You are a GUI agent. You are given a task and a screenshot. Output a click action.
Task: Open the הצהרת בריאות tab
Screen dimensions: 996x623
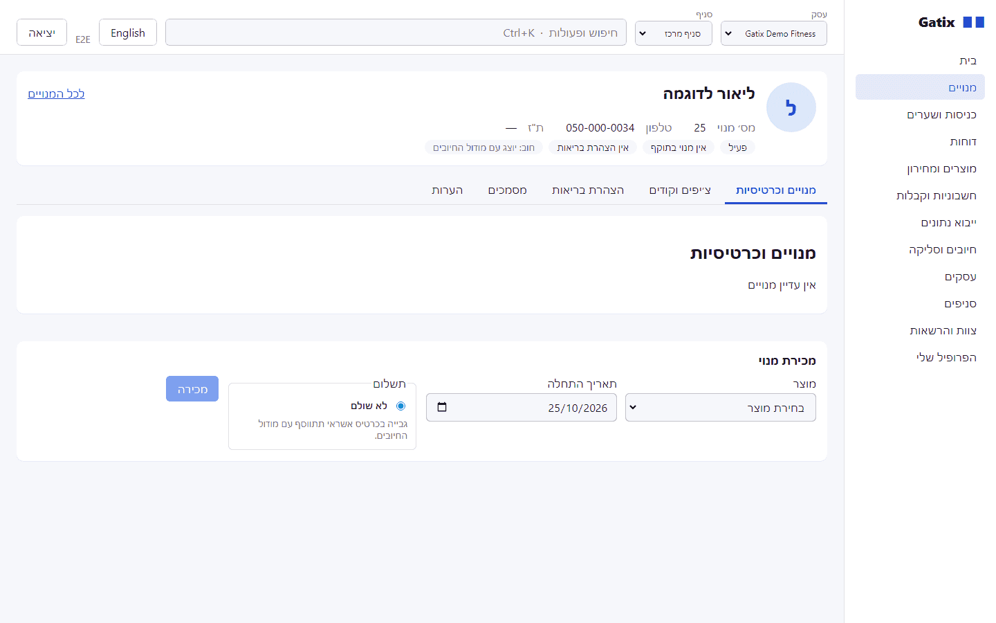(588, 190)
